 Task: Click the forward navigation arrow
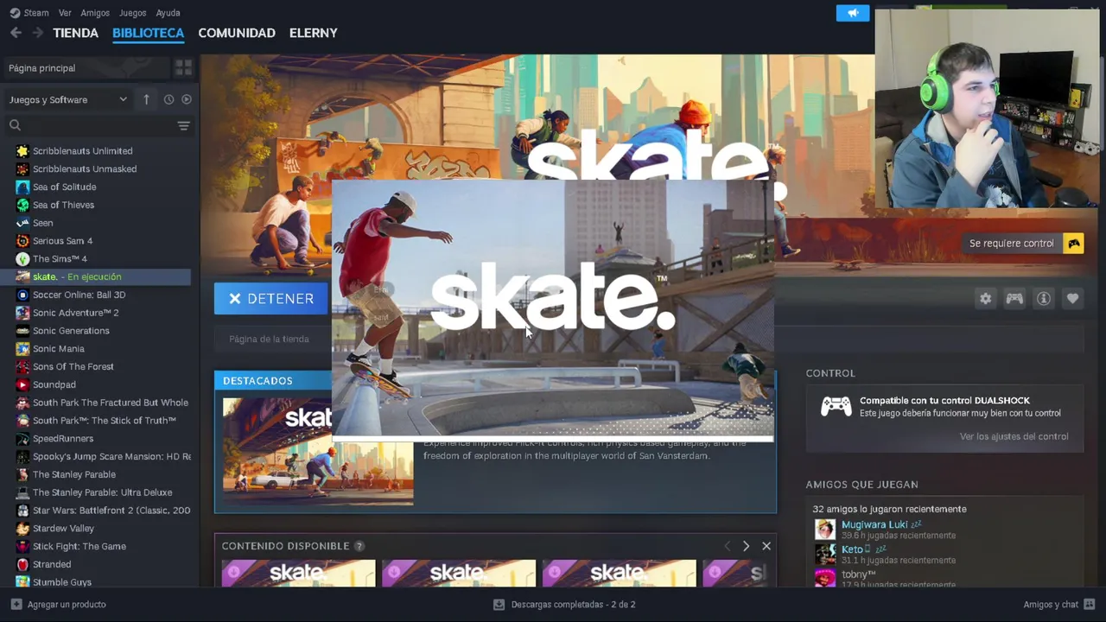[37, 33]
